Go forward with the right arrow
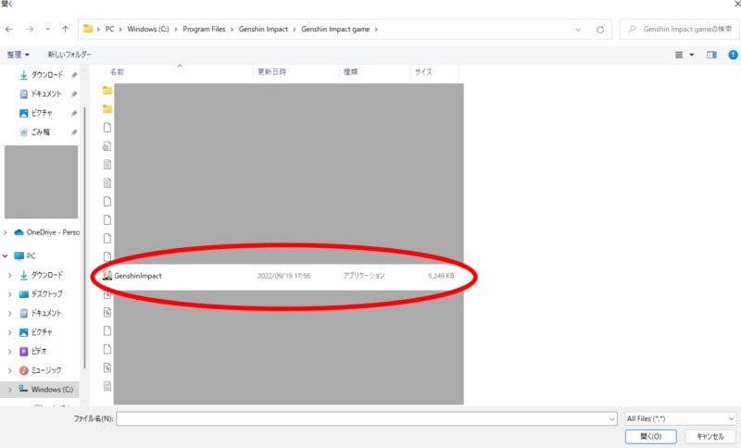741x448 pixels. 30,30
